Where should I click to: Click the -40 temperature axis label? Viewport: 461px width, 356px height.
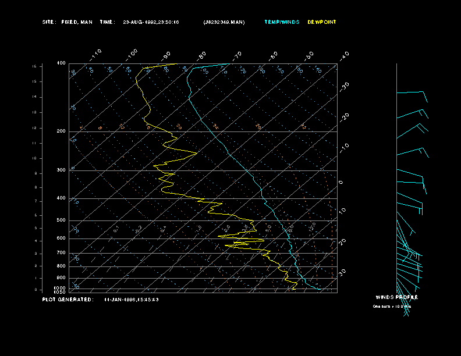[x=344, y=55]
